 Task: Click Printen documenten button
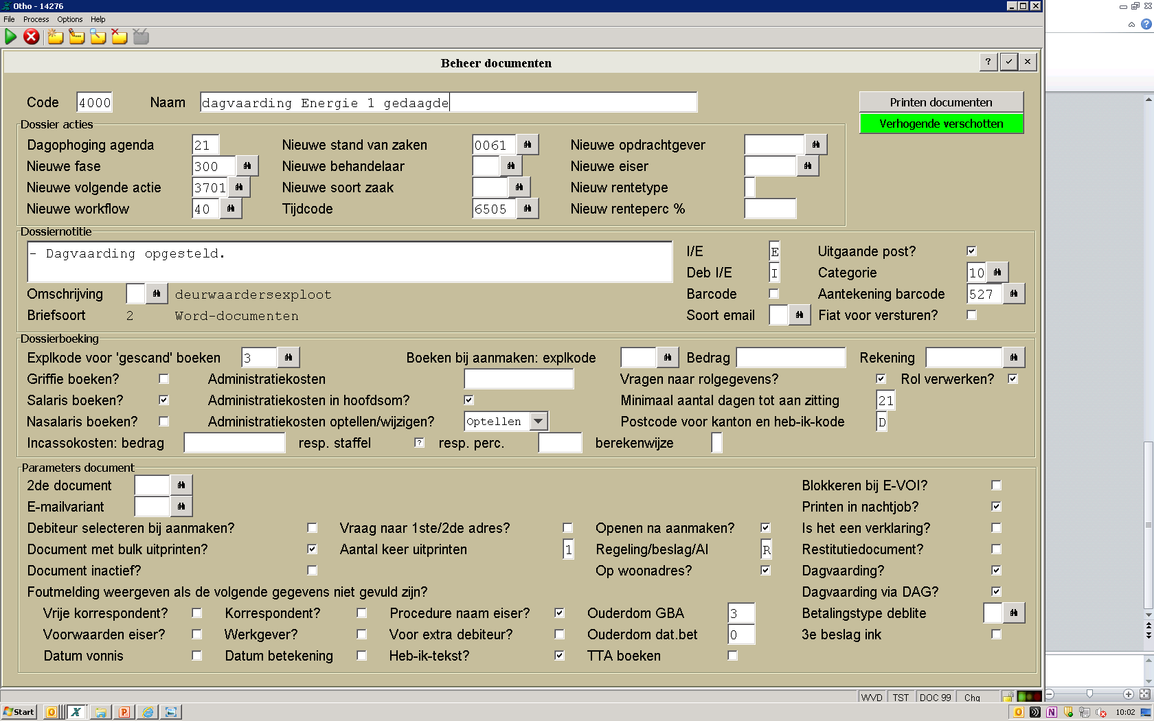(941, 102)
